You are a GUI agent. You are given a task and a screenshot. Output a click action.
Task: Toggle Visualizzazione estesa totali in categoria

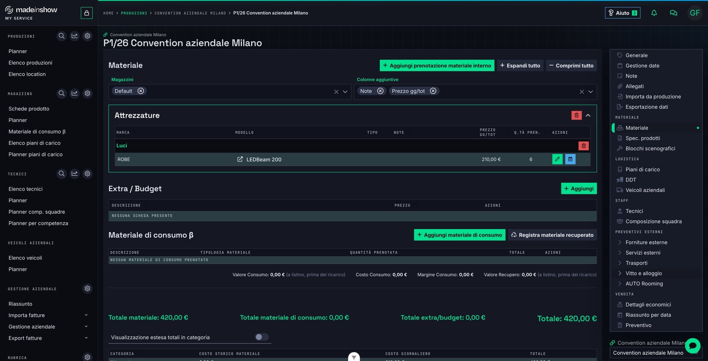262,337
